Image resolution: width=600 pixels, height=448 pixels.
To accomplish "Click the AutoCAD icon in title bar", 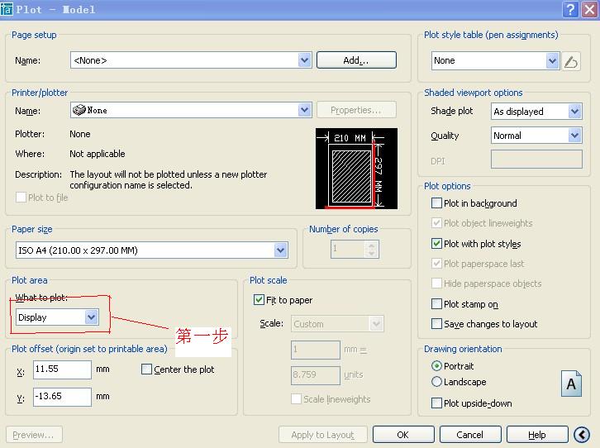I will click(x=7, y=9).
